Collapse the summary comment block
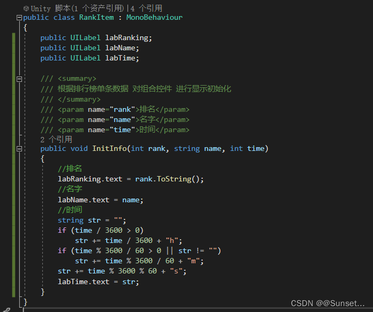This screenshot has width=373, height=312. click(19, 79)
